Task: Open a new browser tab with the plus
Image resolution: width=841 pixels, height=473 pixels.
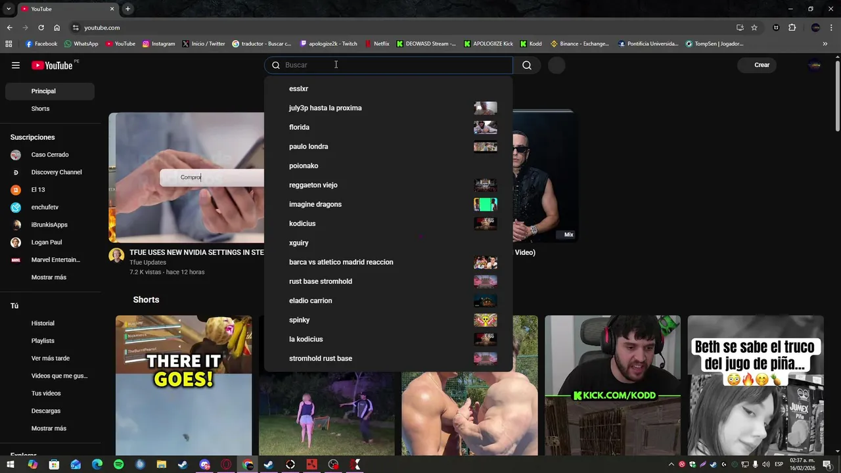Action: 127,9
